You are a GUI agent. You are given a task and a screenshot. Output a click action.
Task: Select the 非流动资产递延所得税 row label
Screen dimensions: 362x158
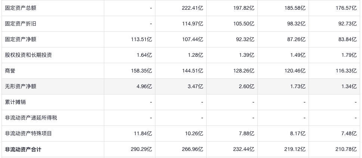pos(31,118)
